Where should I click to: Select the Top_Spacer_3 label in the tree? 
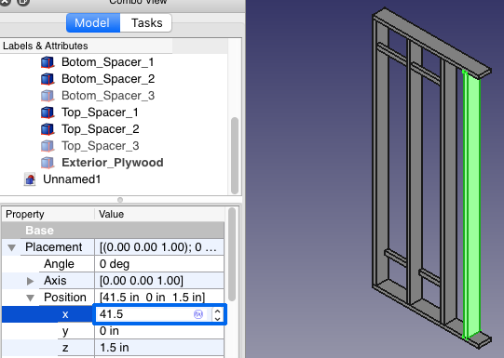tap(101, 146)
